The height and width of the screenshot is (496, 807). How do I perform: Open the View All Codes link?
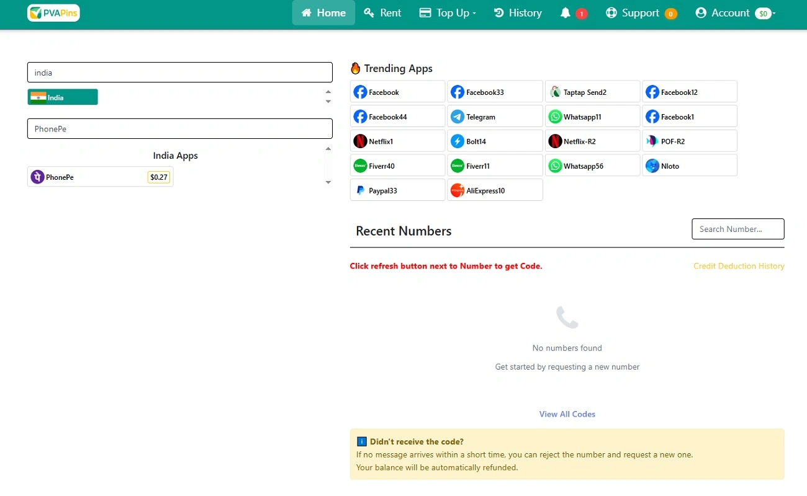[x=567, y=414]
